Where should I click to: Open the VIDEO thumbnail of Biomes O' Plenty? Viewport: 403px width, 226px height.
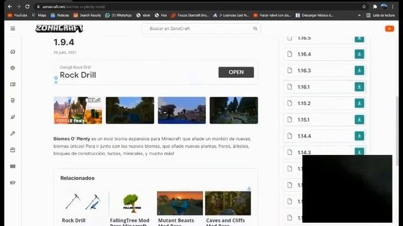tap(78, 110)
